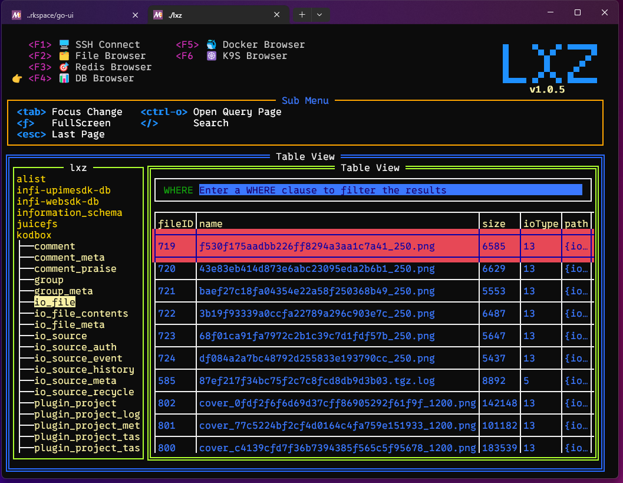This screenshot has width=623, height=483.
Task: Click the SSH Connect computer icon
Action: coord(64,44)
